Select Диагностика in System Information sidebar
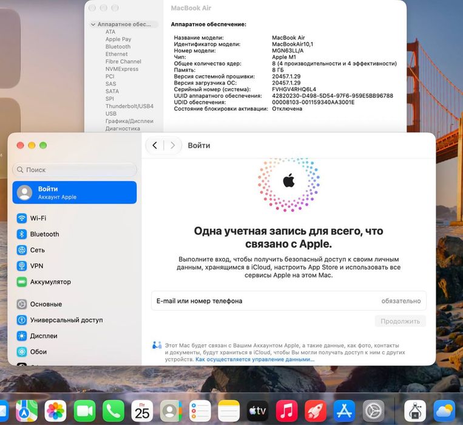Viewport: 463px width, 425px height. pyautogui.click(x=123, y=128)
